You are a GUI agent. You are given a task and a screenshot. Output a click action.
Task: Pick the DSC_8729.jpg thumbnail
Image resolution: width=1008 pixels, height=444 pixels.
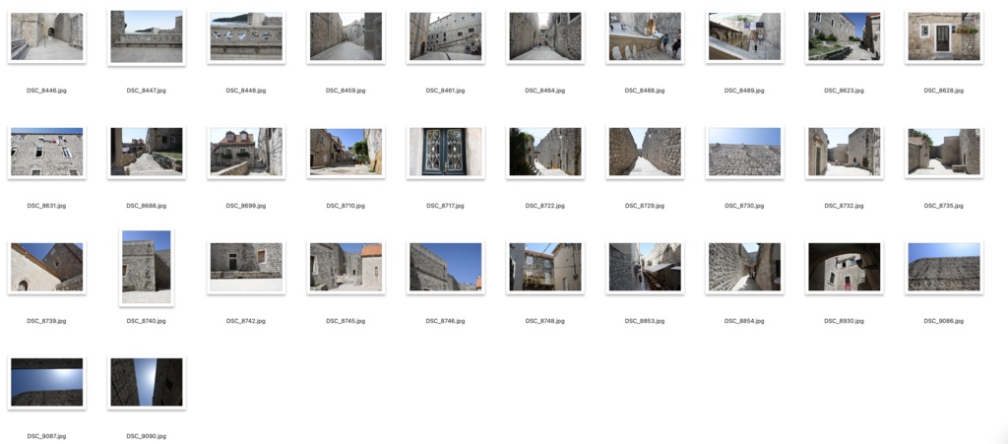coord(645,152)
